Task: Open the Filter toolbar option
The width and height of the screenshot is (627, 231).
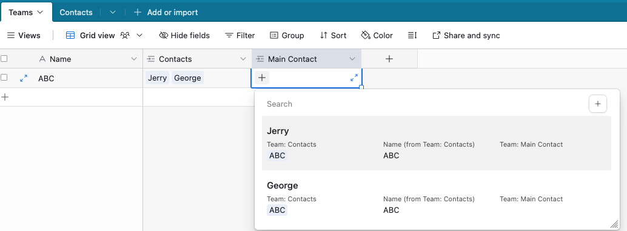Action: point(240,36)
